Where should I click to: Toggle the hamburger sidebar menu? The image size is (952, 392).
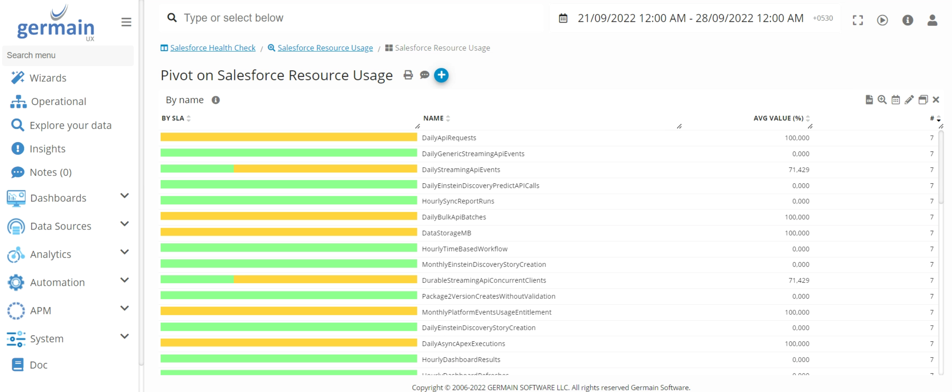click(126, 22)
